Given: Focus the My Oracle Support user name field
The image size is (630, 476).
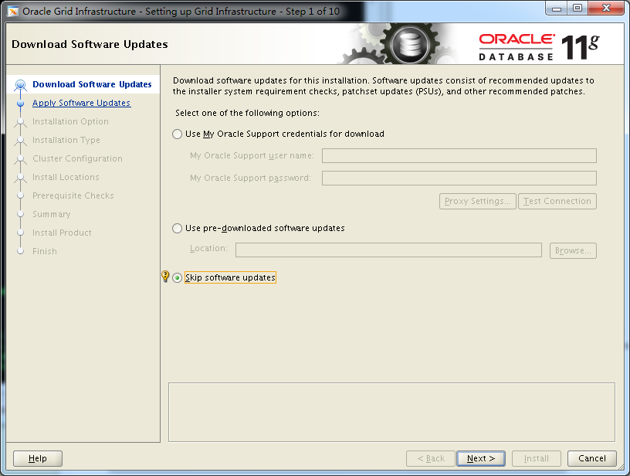Looking at the screenshot, I should 459,155.
